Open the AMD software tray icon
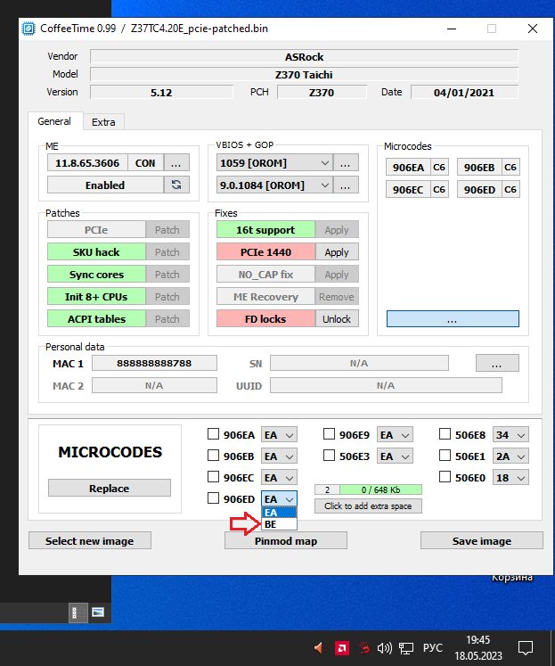The image size is (555, 666). point(342,648)
